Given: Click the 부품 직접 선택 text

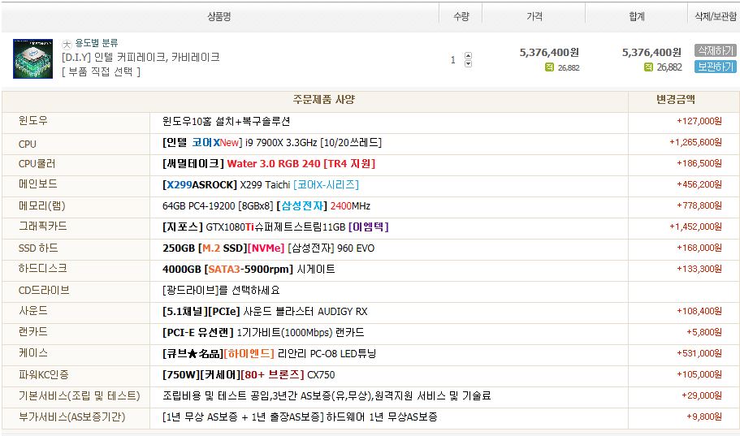Looking at the screenshot, I should coord(101,71).
